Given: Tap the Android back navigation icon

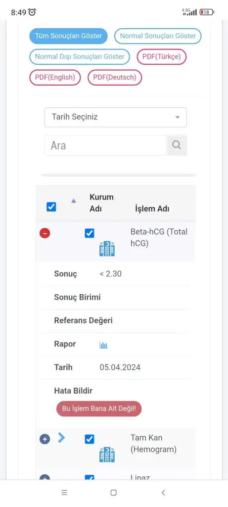Looking at the screenshot, I should (163, 493).
